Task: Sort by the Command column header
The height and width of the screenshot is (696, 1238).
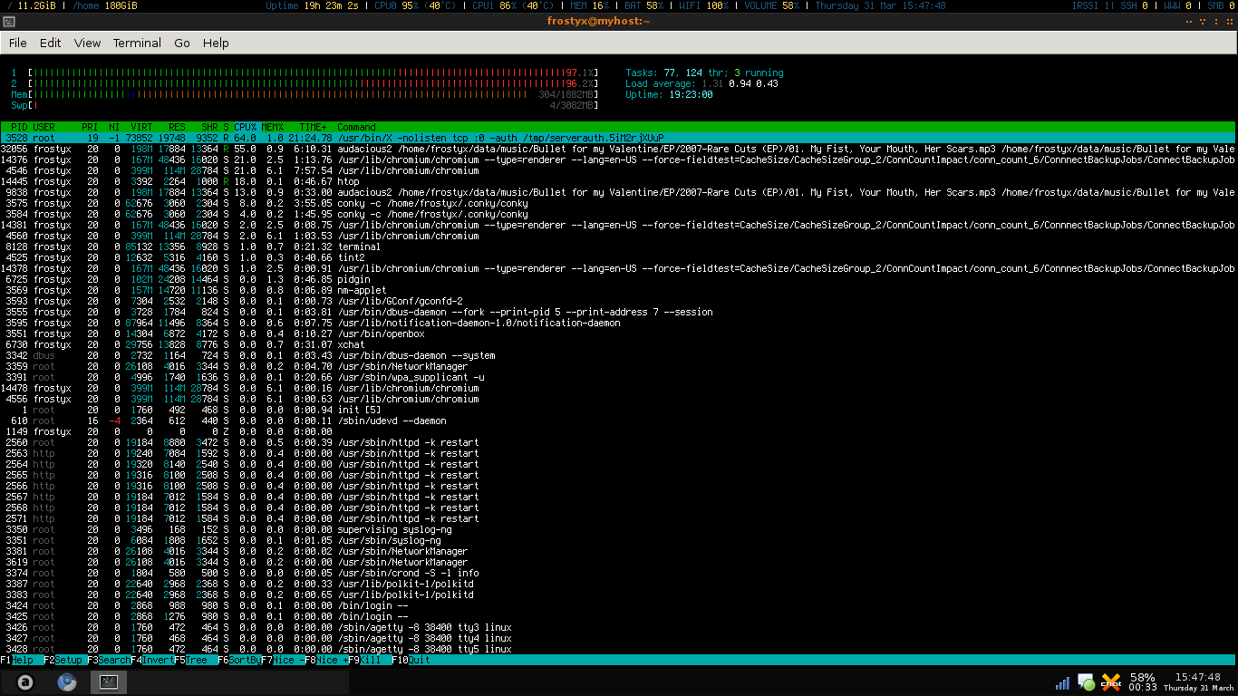Action: point(356,127)
